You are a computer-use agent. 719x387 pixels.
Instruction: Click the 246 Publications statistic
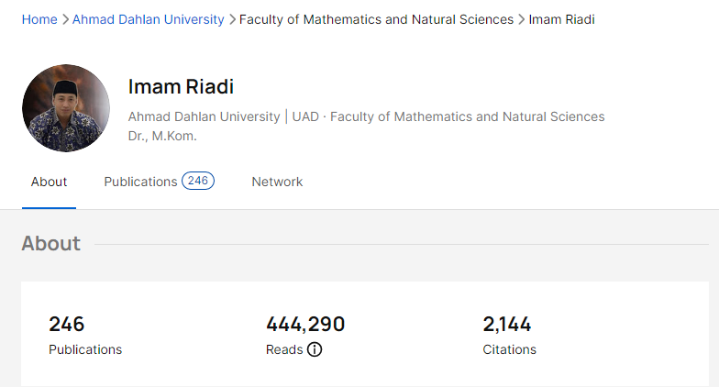click(67, 324)
